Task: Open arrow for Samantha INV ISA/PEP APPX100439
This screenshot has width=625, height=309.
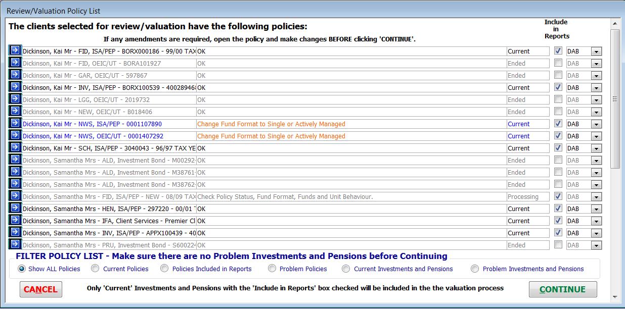Action: coord(15,232)
